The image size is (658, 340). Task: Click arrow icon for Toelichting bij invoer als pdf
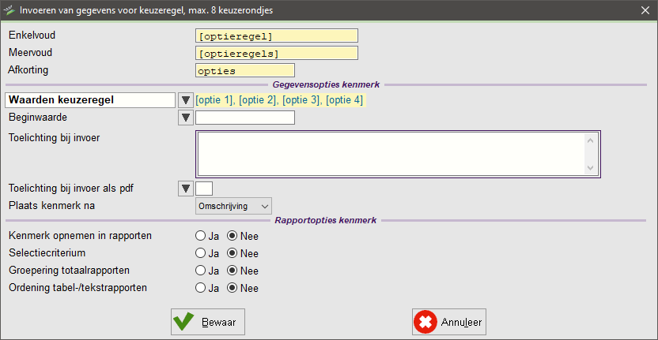click(x=186, y=188)
